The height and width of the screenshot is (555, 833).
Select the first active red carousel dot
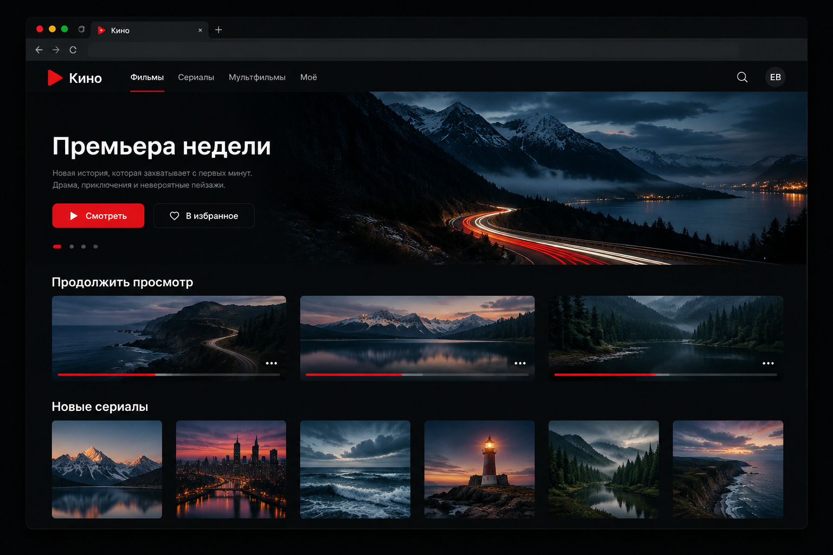click(57, 247)
